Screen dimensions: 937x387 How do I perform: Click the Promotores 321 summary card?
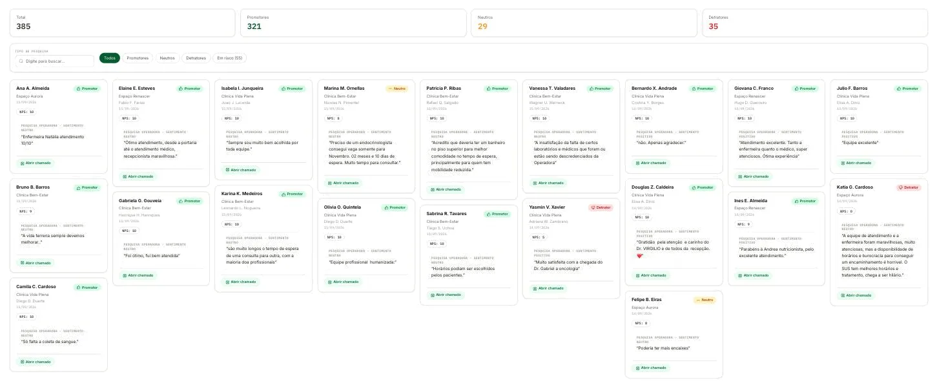pyautogui.click(x=353, y=23)
